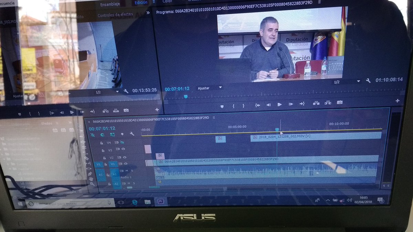Step back one frame in Source monitor
The width and height of the screenshot is (413, 232).
[62, 112]
